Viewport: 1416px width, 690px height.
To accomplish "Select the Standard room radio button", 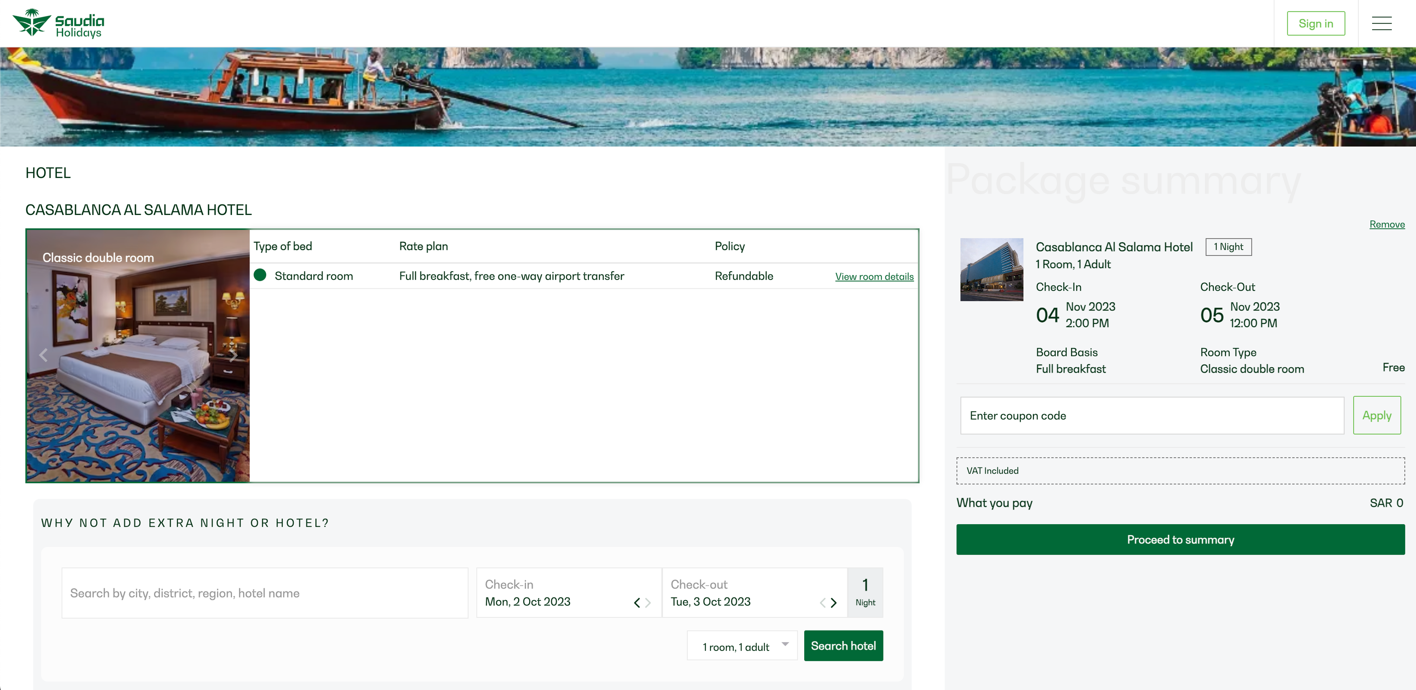I will click(x=260, y=275).
